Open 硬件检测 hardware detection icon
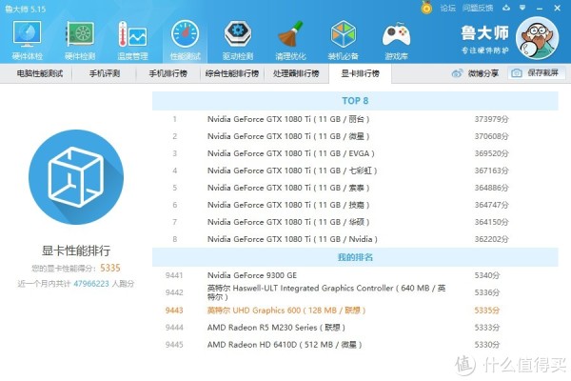This screenshot has width=571, height=381. 80,39
